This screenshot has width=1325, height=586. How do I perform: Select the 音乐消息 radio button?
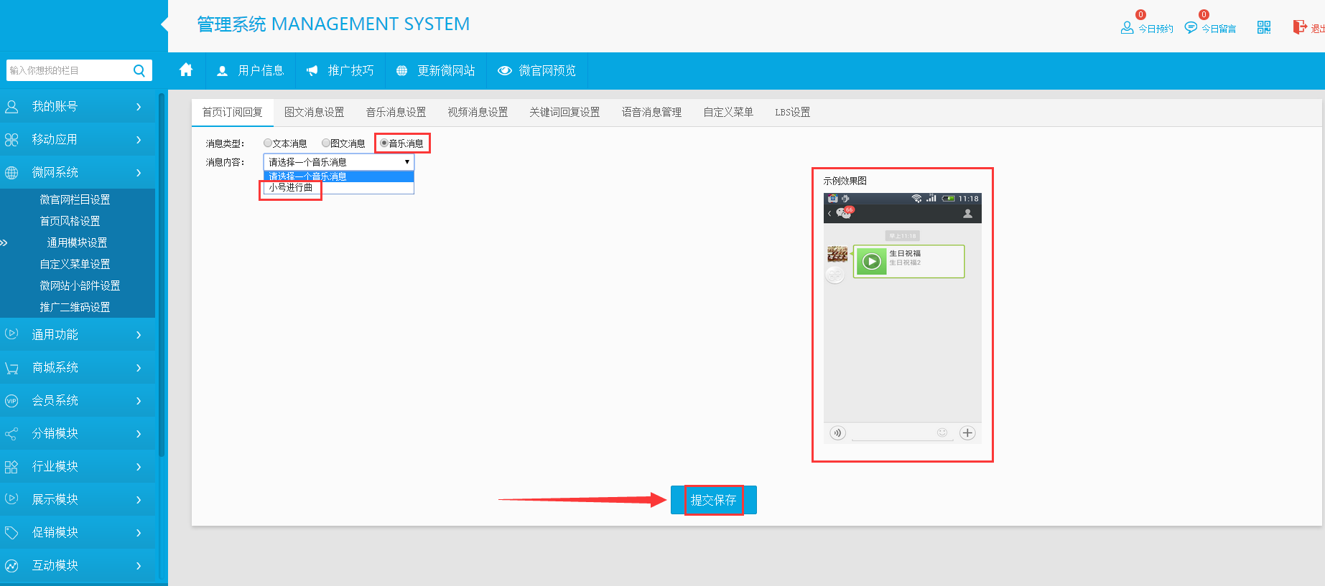384,143
